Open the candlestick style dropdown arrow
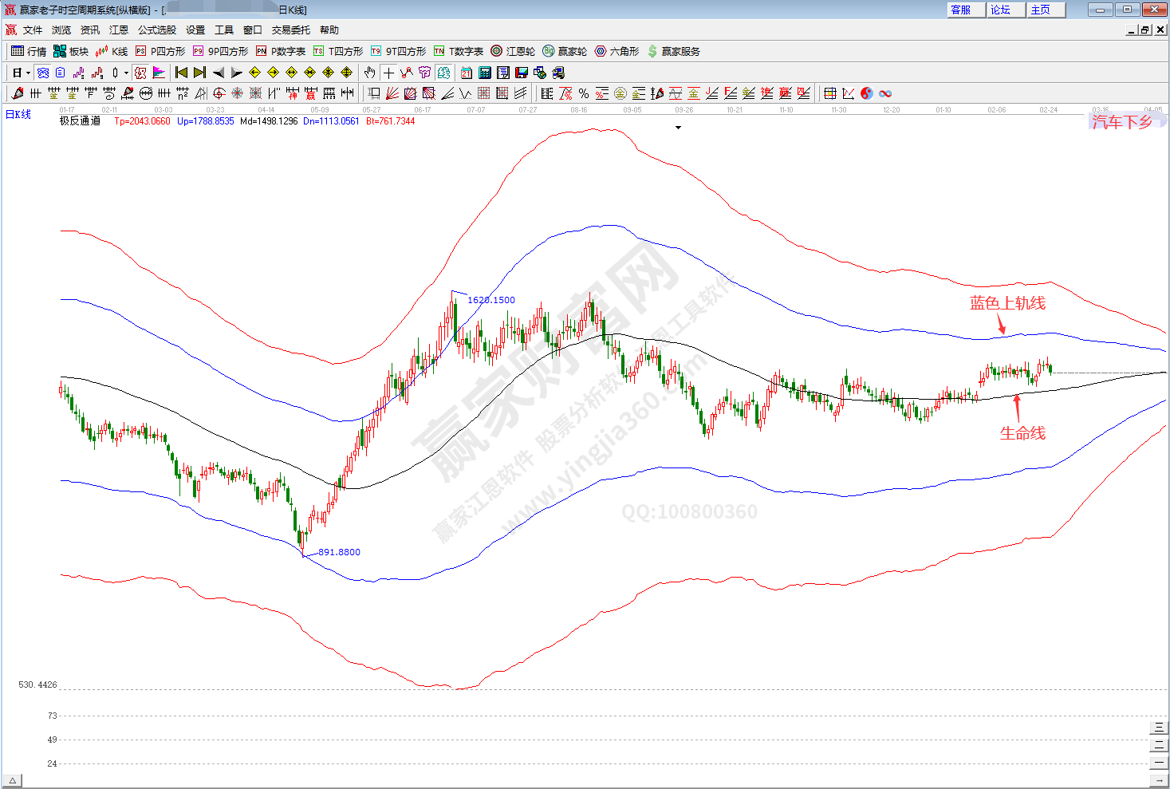This screenshot has width=1170, height=789. coord(126,73)
